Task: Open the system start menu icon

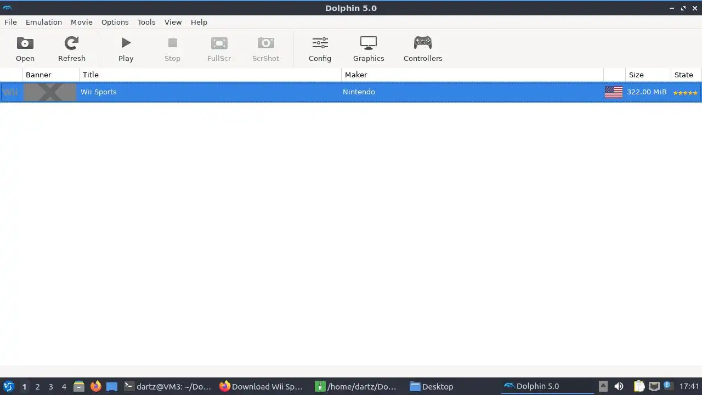Action: pos(8,386)
